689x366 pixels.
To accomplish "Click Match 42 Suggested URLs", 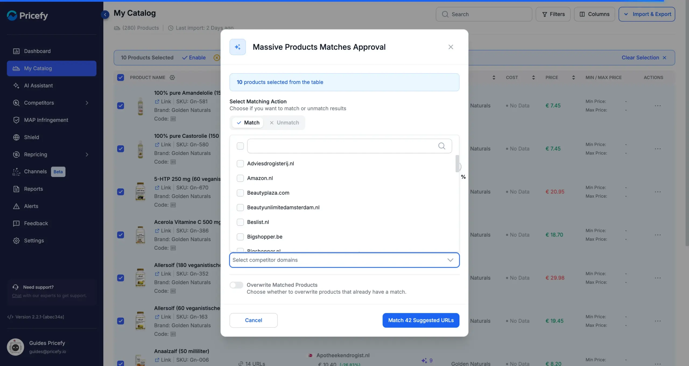I will pos(421,320).
